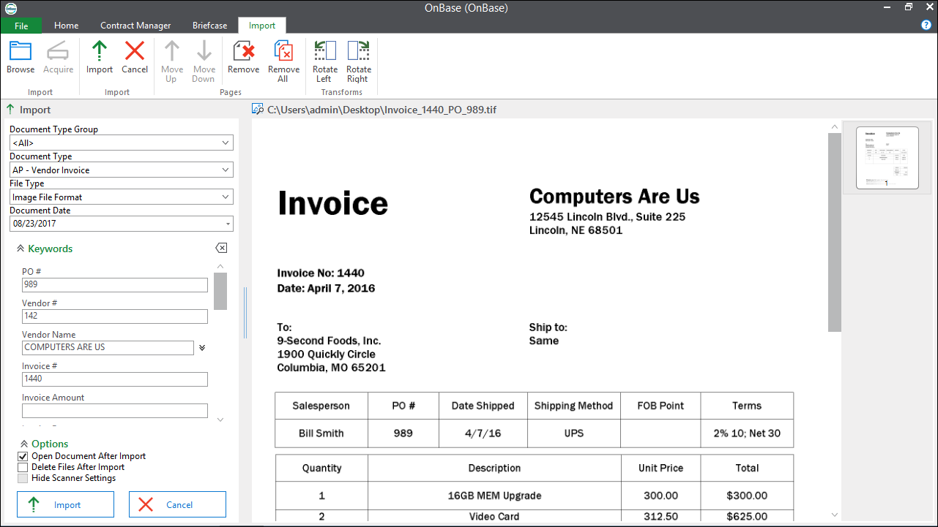This screenshot has width=938, height=527.
Task: Toggle Open Document After Import checkbox
Action: pos(23,456)
